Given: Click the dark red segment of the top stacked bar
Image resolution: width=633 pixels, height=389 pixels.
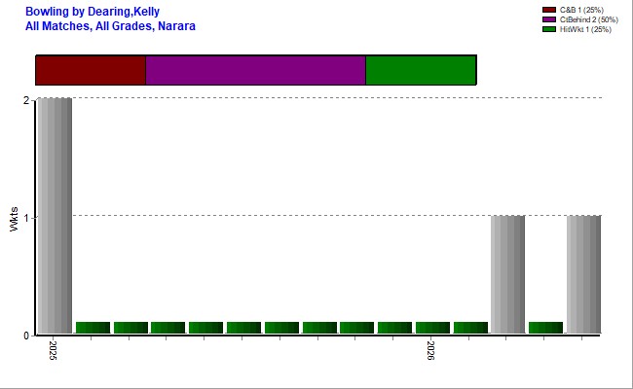Looking at the screenshot, I should (x=91, y=70).
